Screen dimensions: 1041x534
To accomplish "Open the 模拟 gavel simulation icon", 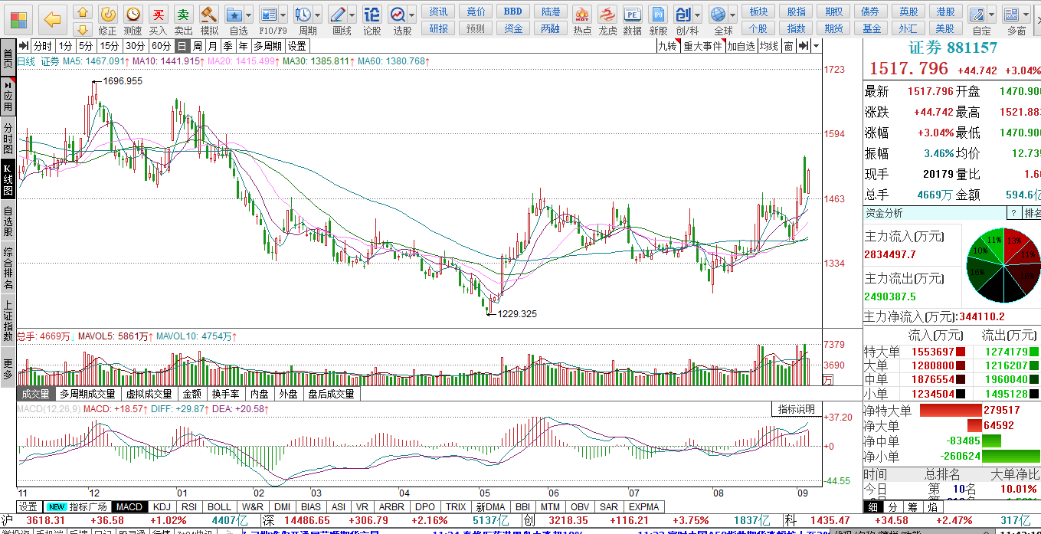I will click(209, 20).
